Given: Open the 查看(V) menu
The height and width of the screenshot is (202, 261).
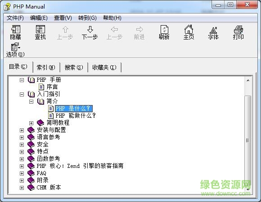Looking at the screenshot, I should point(63,18).
